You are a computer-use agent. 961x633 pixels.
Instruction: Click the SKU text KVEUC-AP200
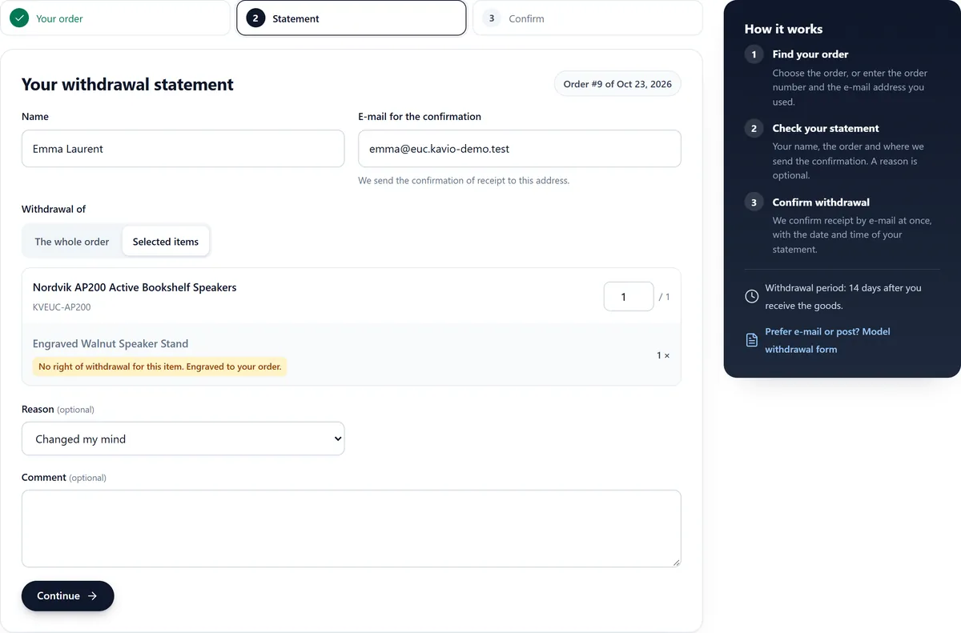pos(62,307)
